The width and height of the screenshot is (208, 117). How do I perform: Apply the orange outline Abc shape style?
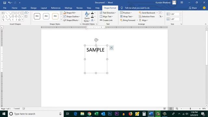[x=55, y=16]
